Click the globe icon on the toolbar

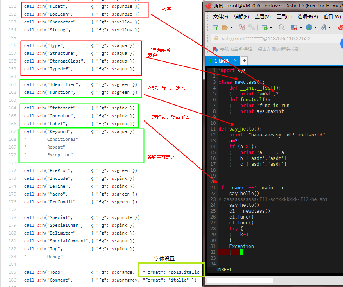[309, 27]
